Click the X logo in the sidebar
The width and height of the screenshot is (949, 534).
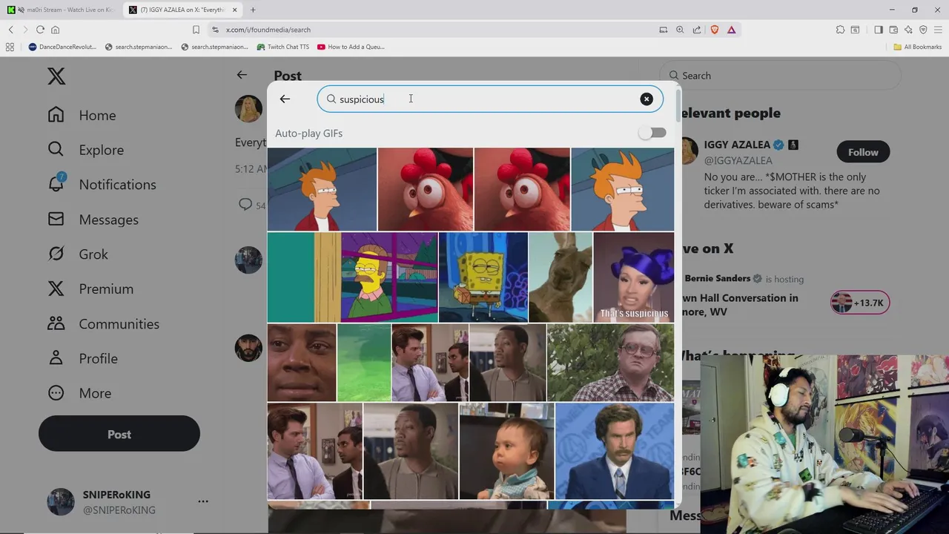[x=56, y=76]
